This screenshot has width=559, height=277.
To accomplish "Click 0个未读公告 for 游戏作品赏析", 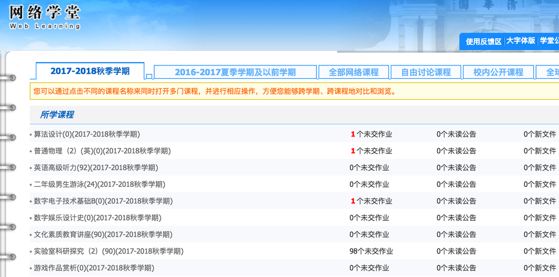I will tap(456, 268).
